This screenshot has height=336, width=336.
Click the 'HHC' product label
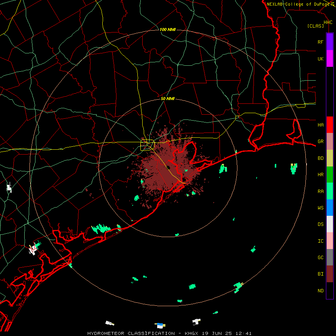[328, 22]
